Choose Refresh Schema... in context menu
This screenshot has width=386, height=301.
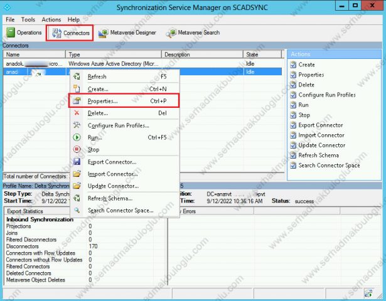coord(124,198)
